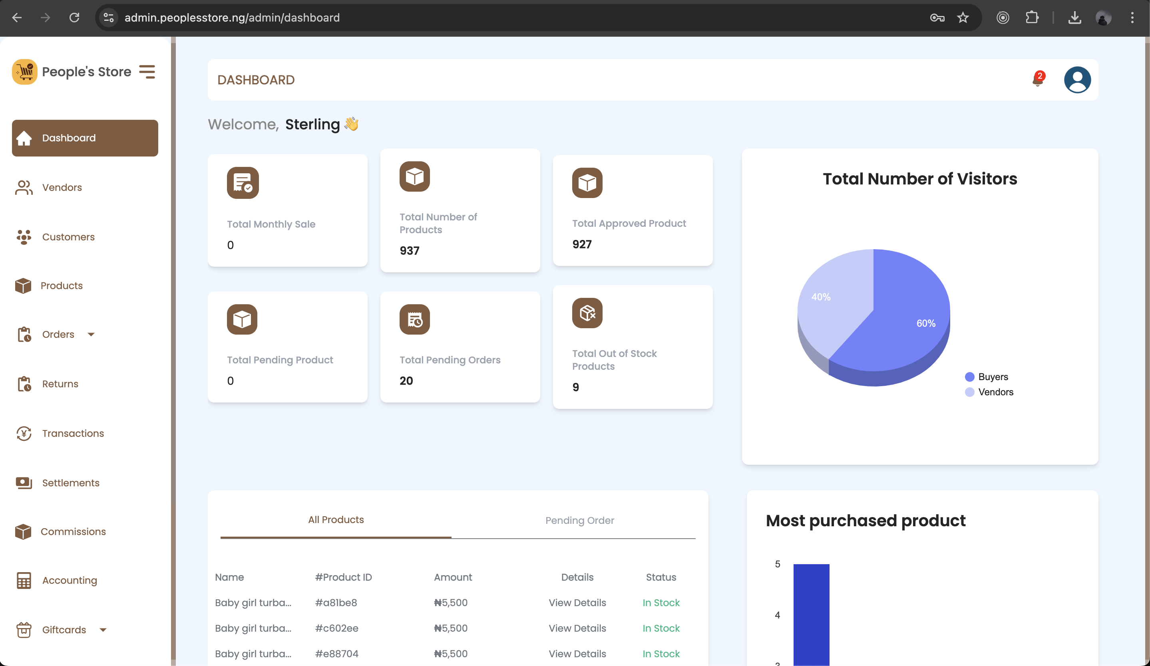Click the Total Pending Product box icon
This screenshot has width=1150, height=666.
242,319
